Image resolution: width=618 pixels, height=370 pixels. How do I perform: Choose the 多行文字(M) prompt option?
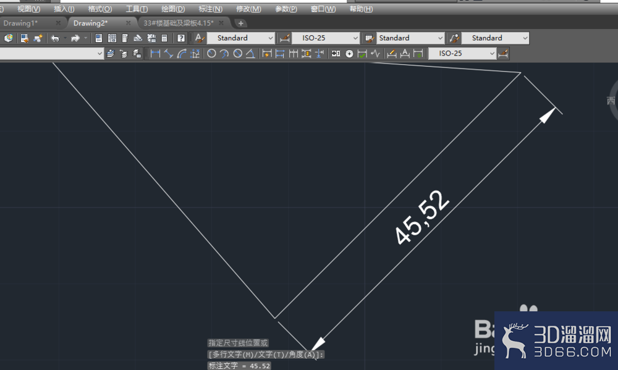[x=234, y=355]
